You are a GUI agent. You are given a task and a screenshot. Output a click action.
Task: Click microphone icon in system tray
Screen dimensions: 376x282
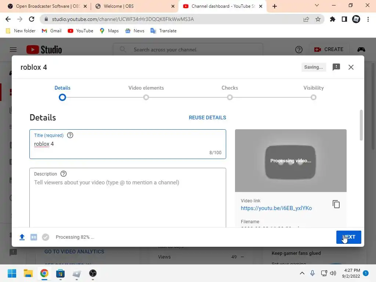coord(312,273)
